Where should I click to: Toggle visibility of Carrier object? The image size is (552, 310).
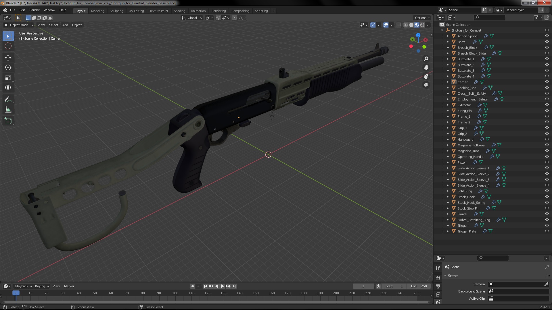pos(547,82)
